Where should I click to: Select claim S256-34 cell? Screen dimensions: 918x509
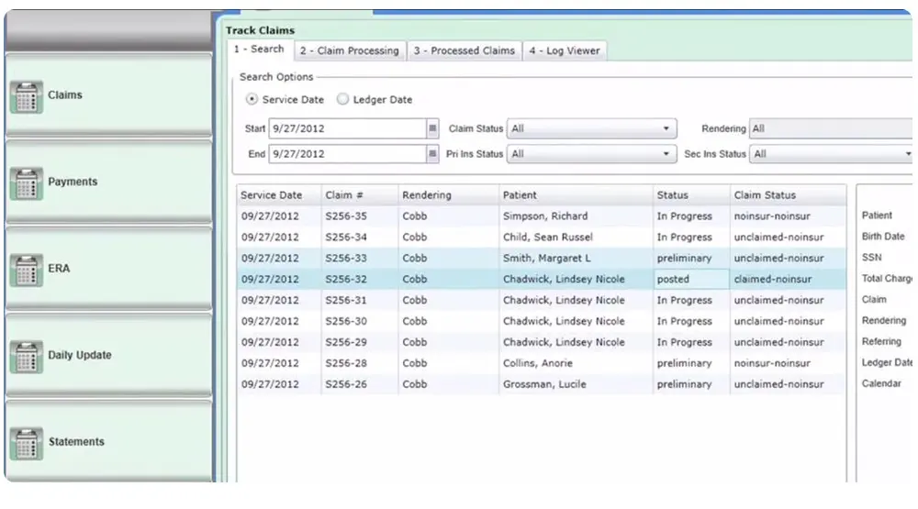pyautogui.click(x=360, y=237)
